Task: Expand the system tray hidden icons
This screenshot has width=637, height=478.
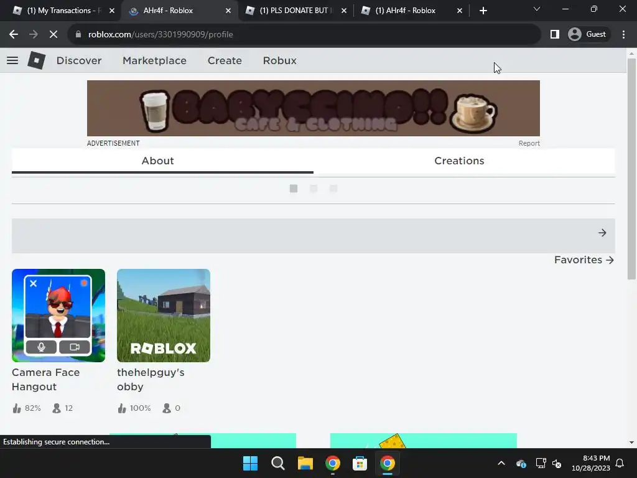Action: click(501, 463)
